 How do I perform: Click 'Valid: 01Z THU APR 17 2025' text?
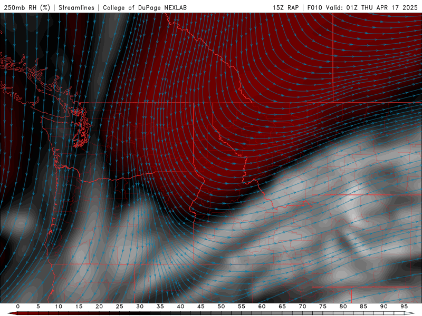(372, 7)
